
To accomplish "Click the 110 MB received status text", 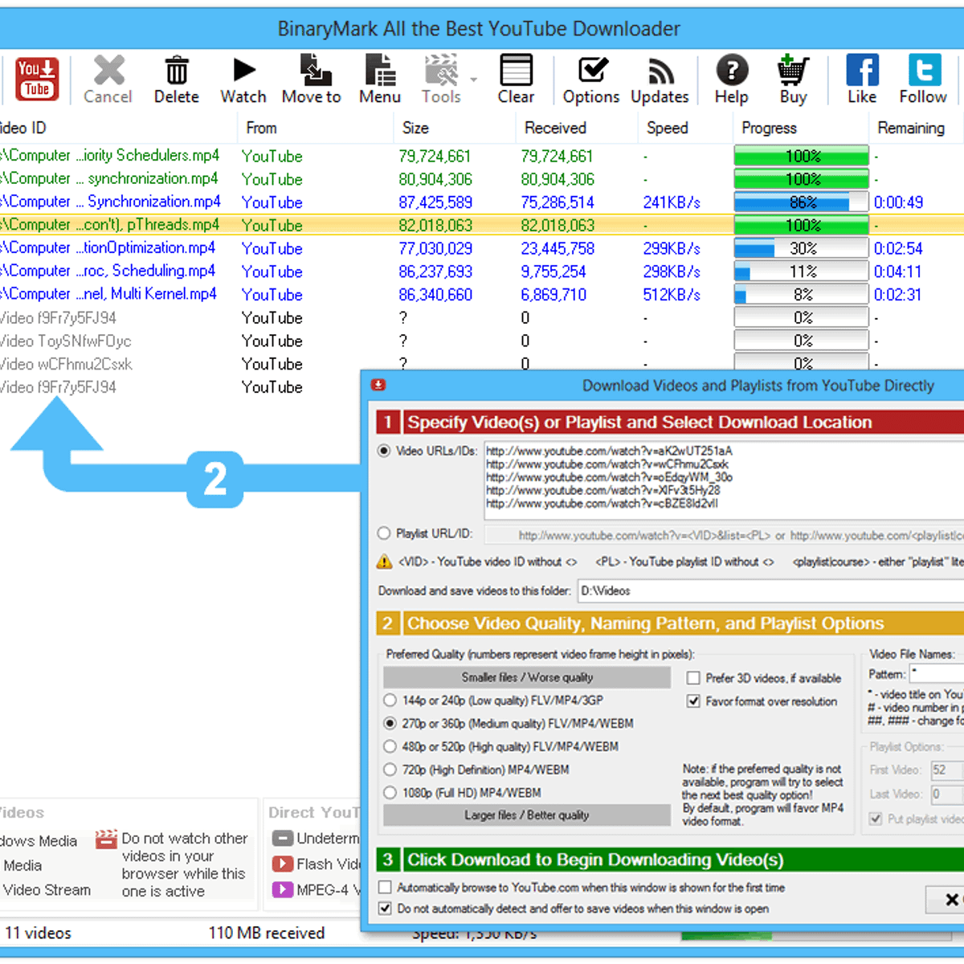I will click(x=267, y=933).
